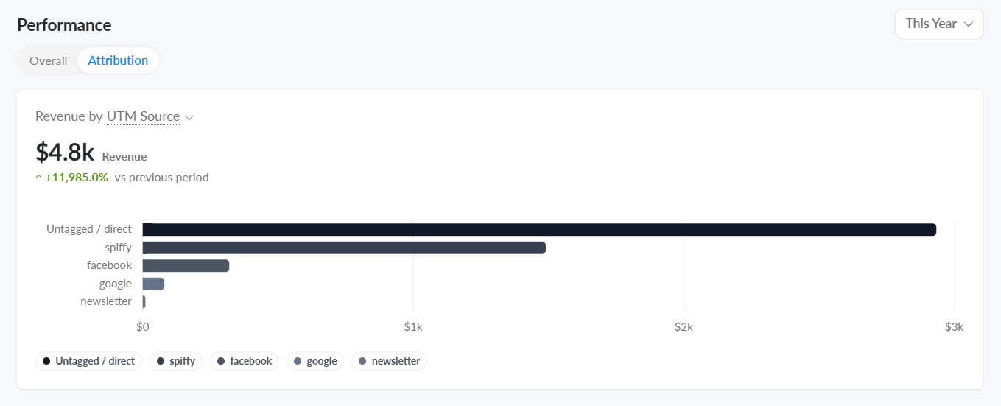Open the This Year period dropdown

939,24
